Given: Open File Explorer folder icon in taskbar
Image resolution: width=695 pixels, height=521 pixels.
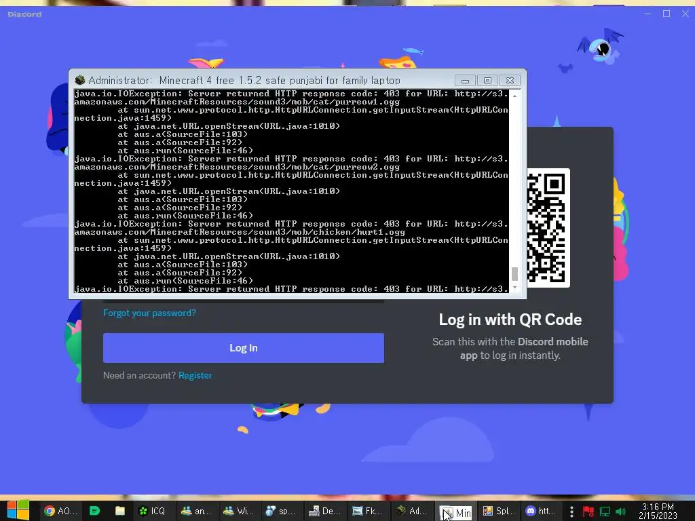Looking at the screenshot, I should point(119,511).
